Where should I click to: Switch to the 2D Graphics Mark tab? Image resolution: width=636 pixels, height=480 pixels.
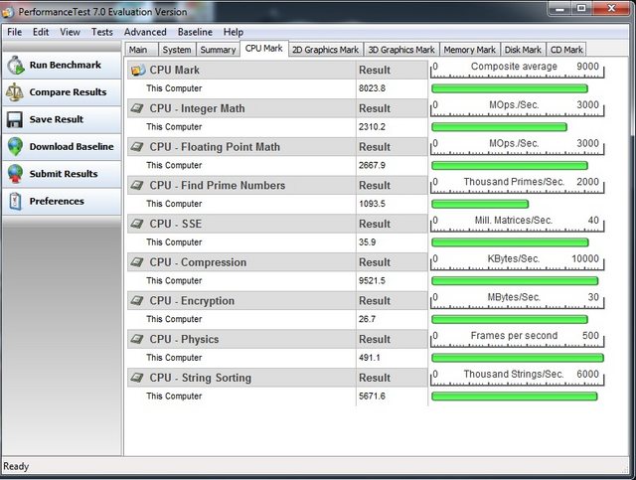[325, 50]
